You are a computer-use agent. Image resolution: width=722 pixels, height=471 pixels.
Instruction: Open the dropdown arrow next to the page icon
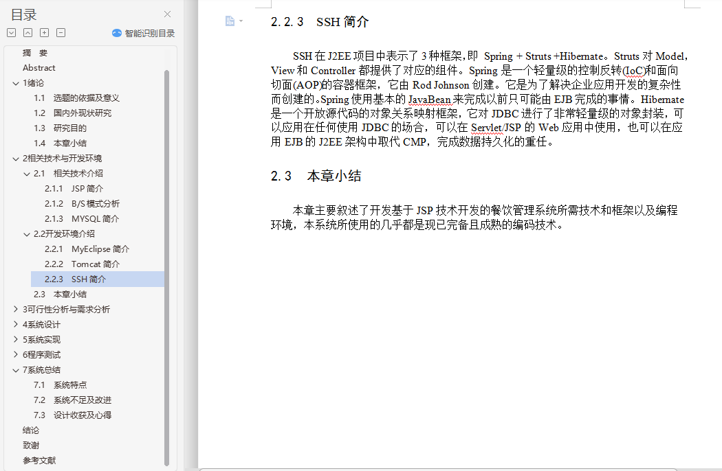[x=241, y=21]
